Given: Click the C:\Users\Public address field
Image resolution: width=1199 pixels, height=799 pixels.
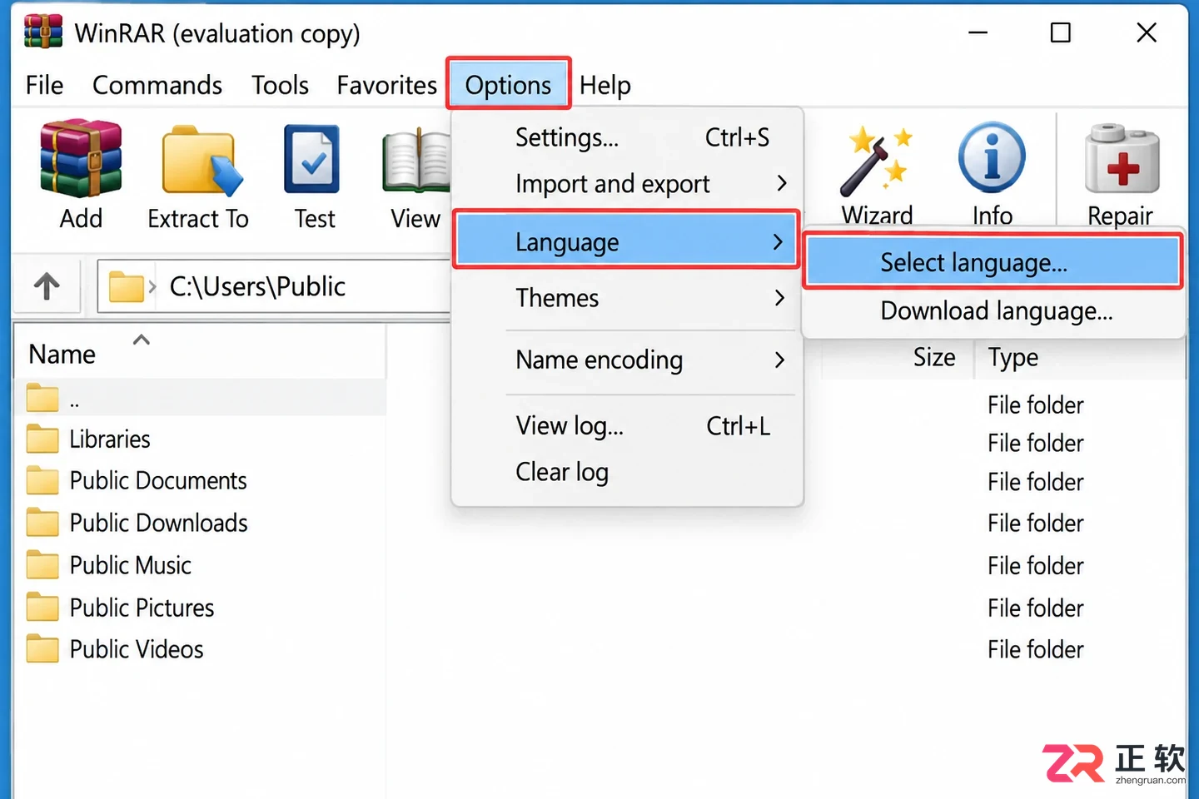Looking at the screenshot, I should pyautogui.click(x=275, y=286).
